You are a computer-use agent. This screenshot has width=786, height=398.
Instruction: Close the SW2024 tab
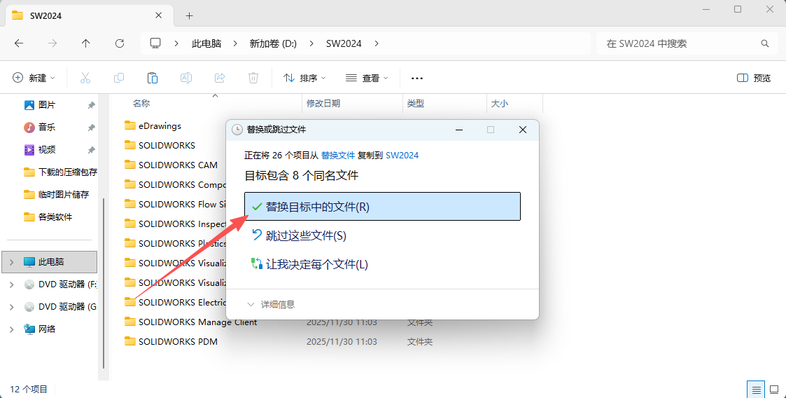pos(158,15)
